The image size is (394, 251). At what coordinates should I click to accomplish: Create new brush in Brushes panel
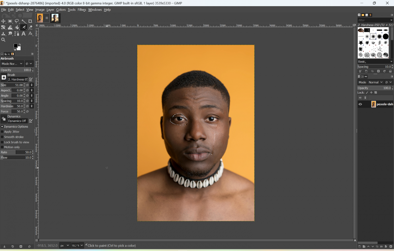[366, 71]
